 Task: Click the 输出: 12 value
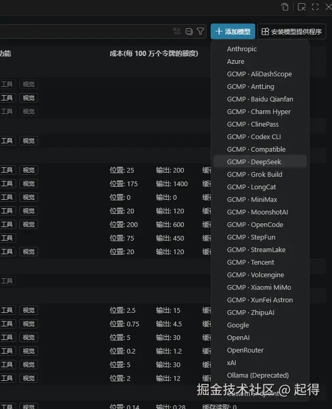pos(168,378)
